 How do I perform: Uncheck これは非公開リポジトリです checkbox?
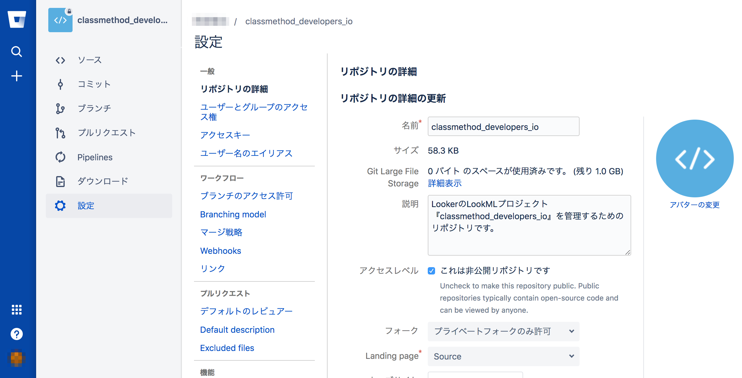[x=431, y=271]
